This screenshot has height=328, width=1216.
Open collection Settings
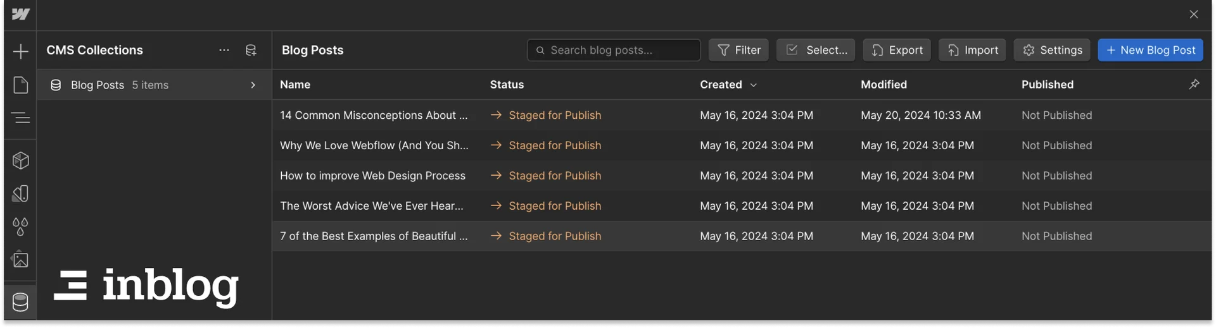(1052, 51)
